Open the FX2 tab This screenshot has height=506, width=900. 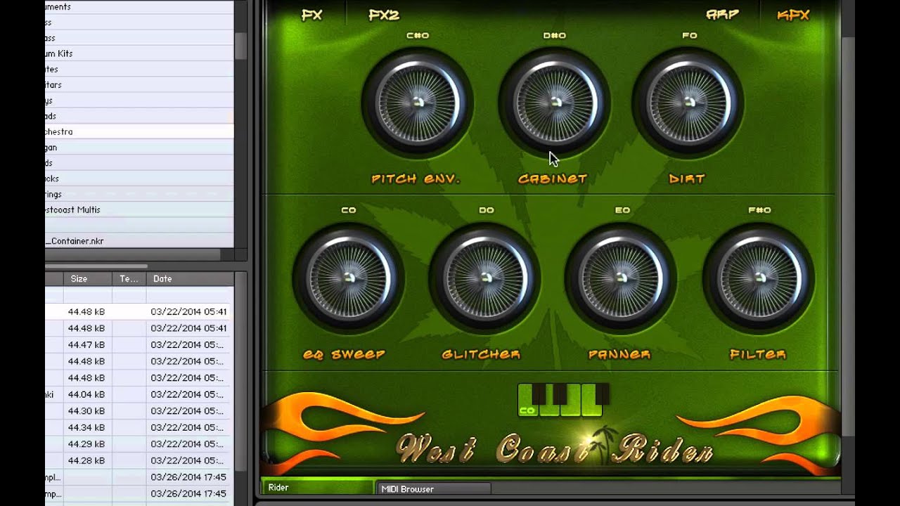(384, 15)
